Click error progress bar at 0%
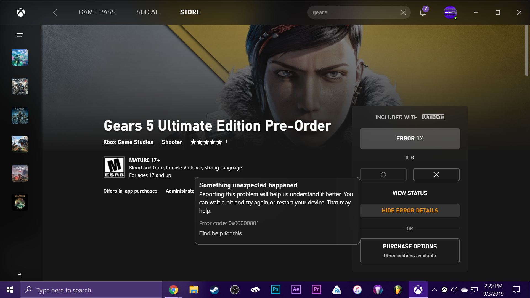This screenshot has width=530, height=298. click(x=410, y=138)
